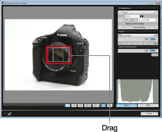Click the Close button

149,114
